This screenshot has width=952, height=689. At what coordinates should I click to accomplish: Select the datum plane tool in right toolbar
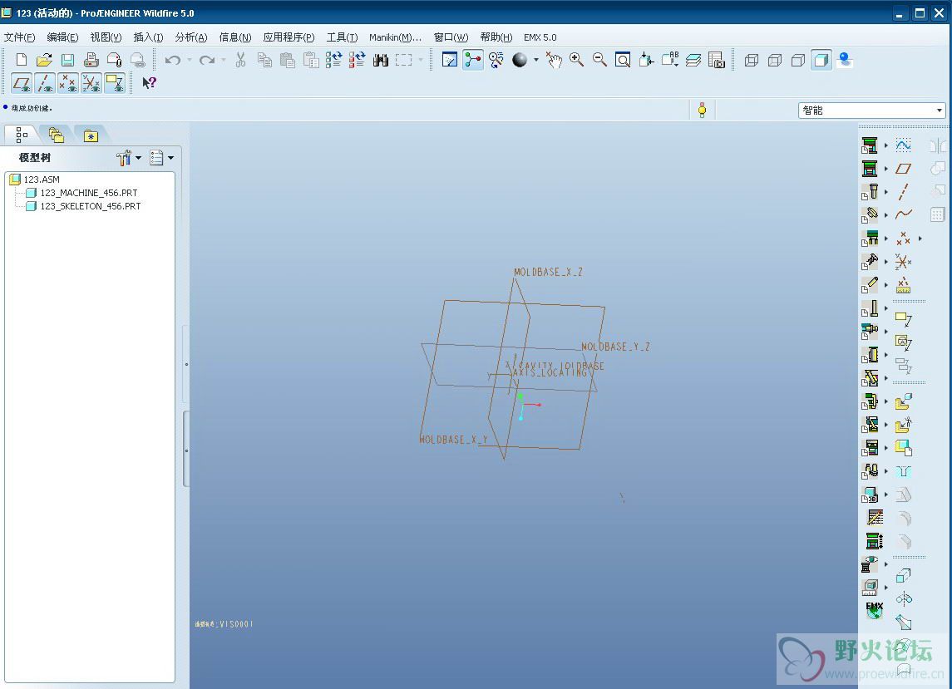pyautogui.click(x=904, y=168)
